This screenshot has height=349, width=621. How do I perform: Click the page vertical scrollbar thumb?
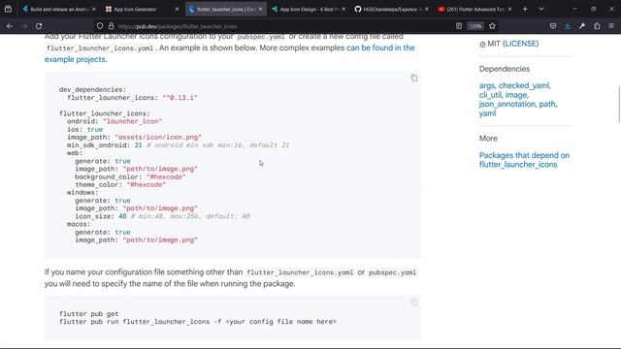(x=619, y=105)
